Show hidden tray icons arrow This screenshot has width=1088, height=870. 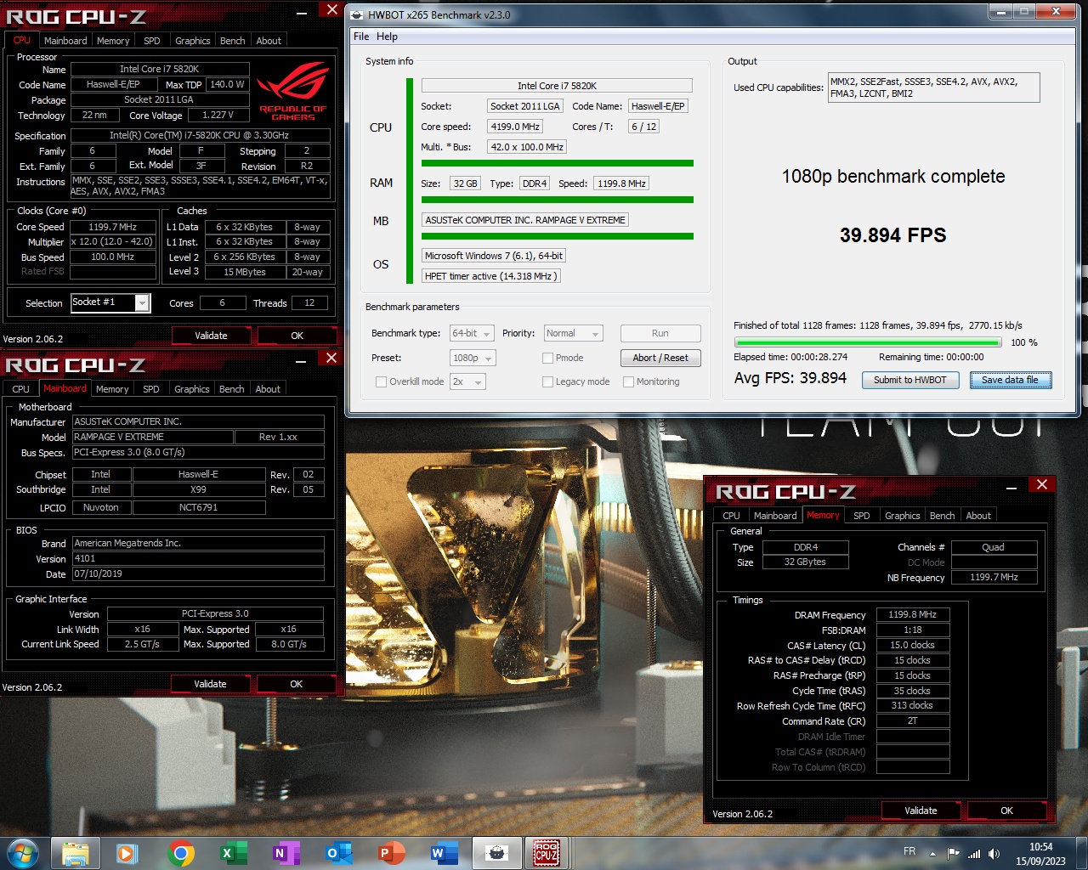(x=932, y=853)
